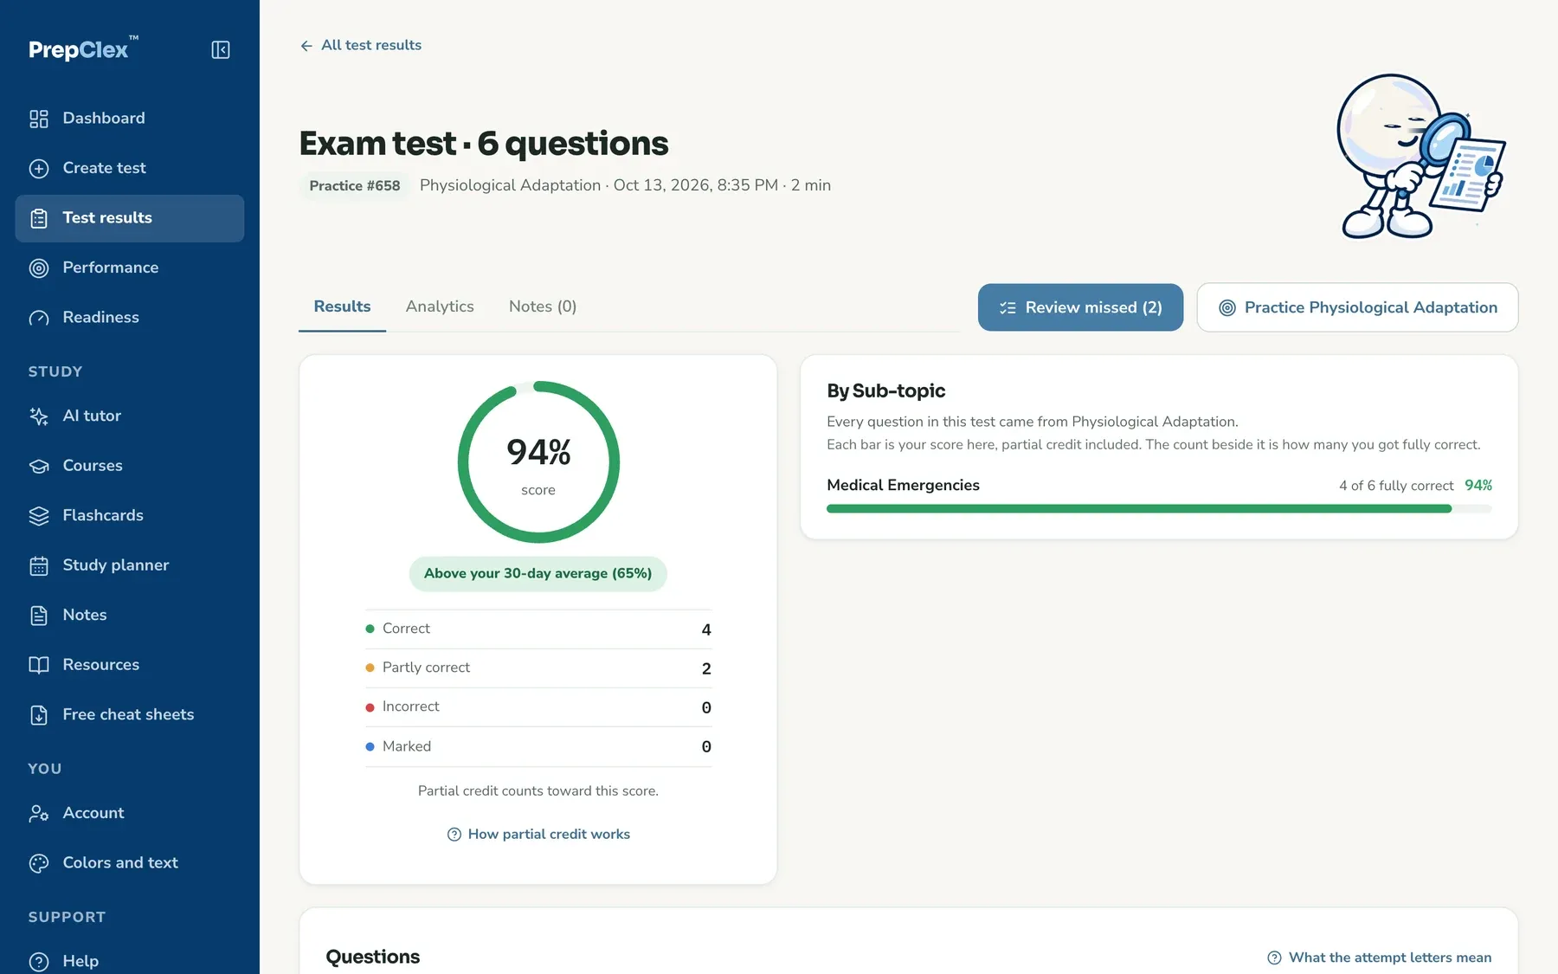
Task: Open Flashcards from the sidebar
Action: (130, 516)
